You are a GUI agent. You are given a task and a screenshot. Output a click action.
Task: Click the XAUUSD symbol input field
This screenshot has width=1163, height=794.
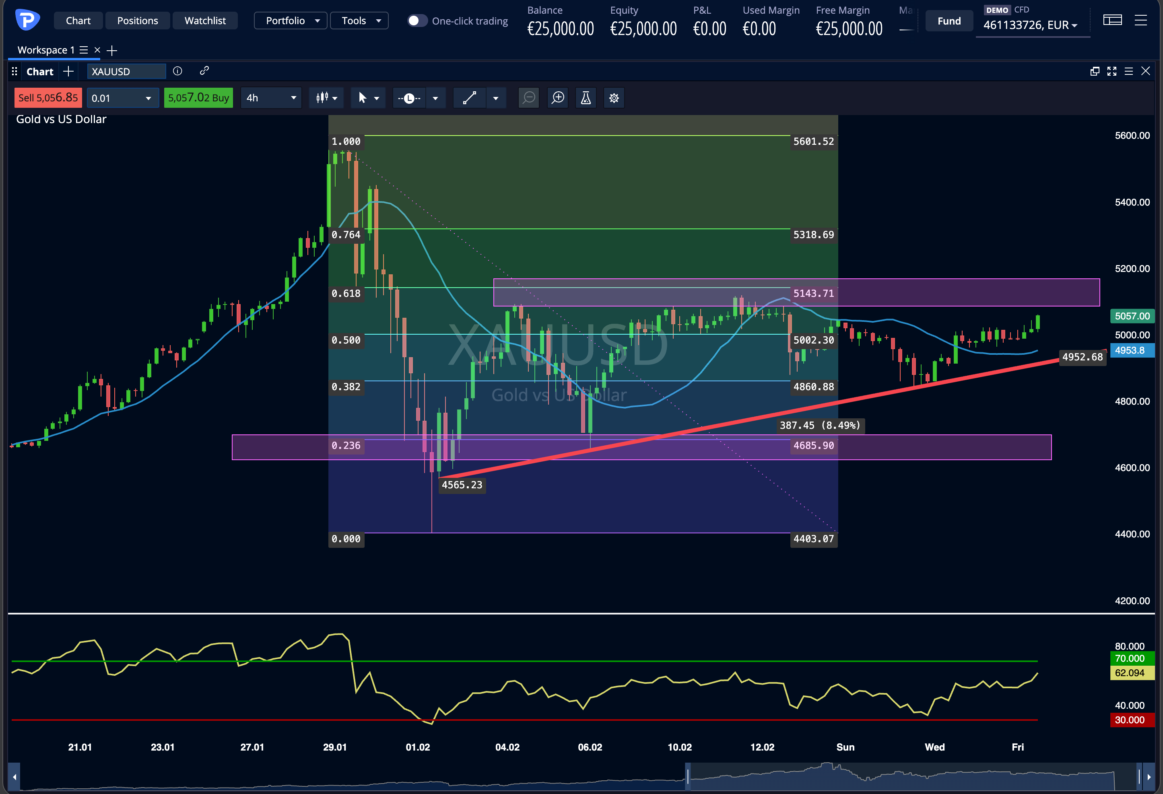point(126,72)
